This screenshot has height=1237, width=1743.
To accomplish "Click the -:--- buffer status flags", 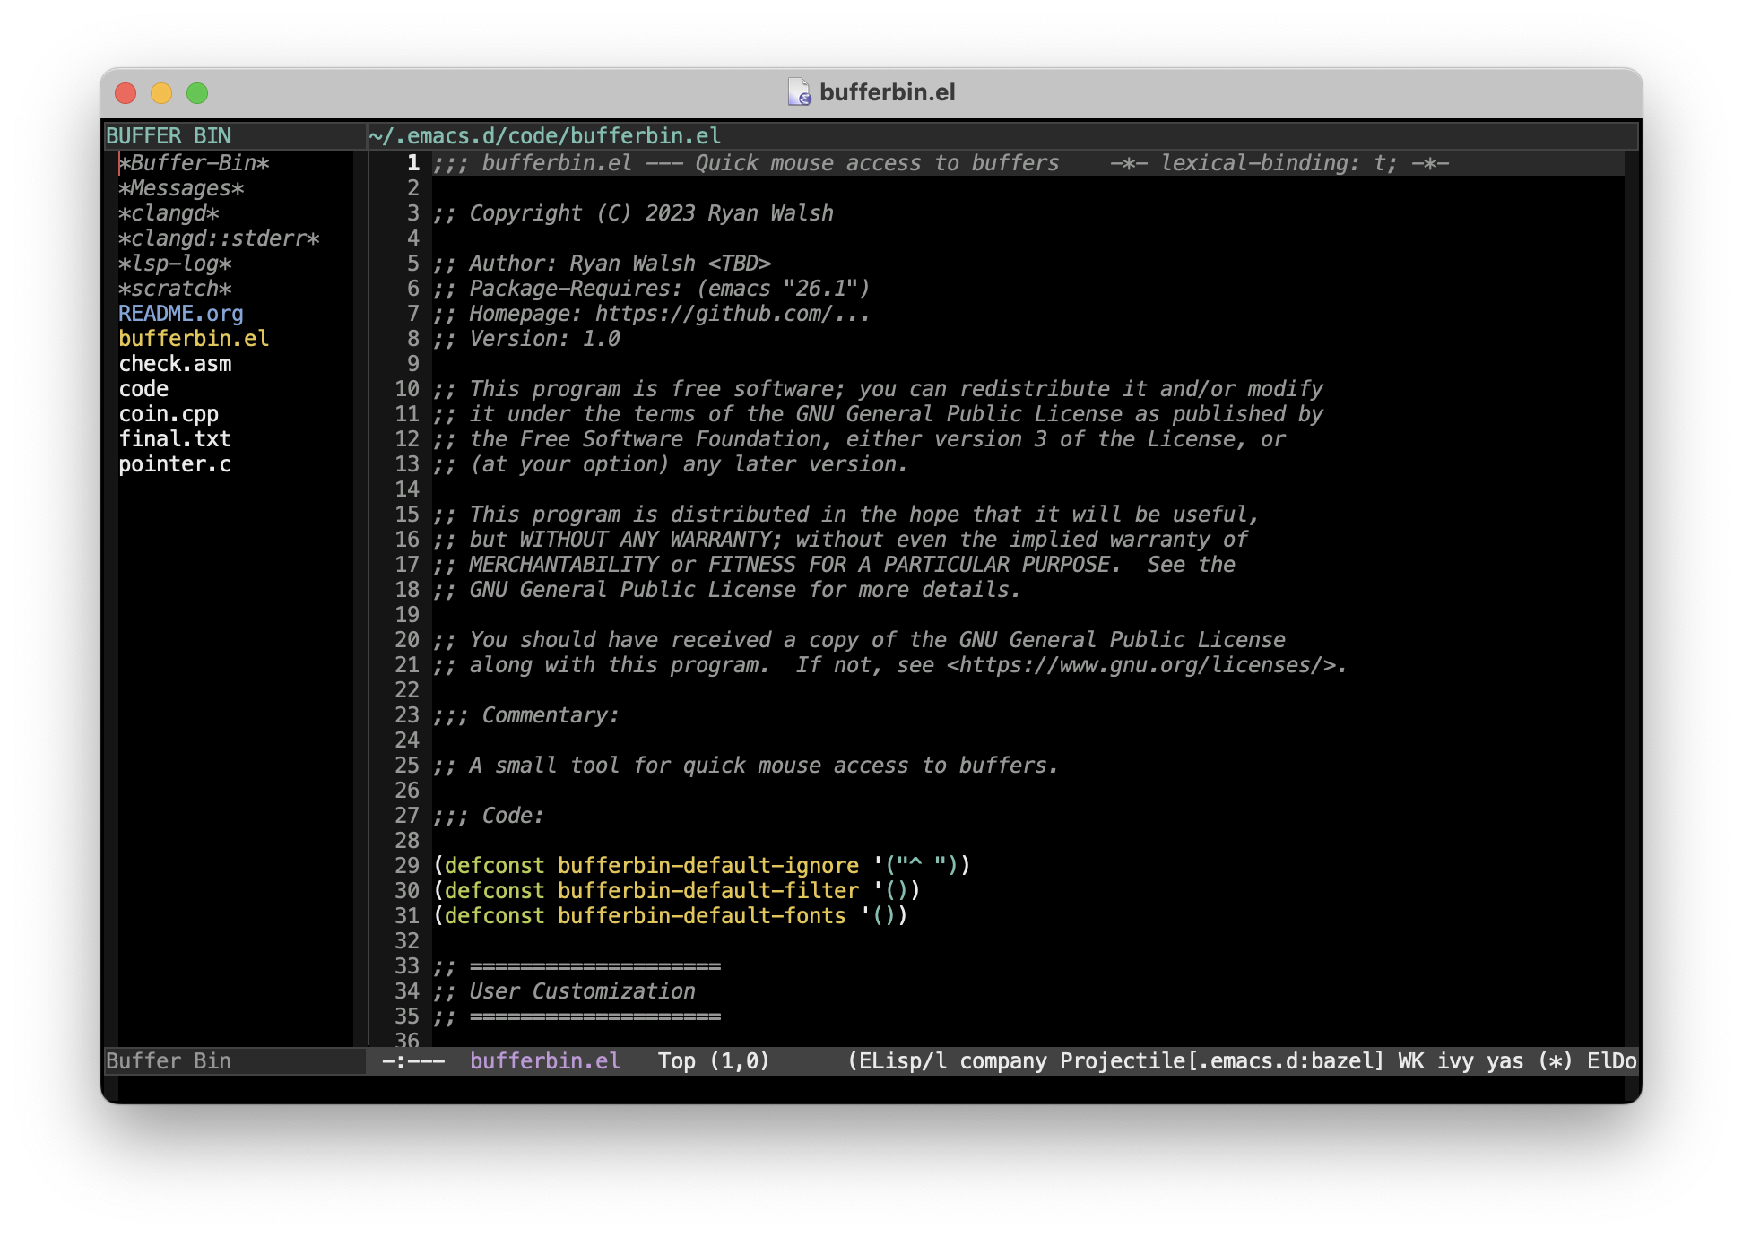I will pos(413,1061).
